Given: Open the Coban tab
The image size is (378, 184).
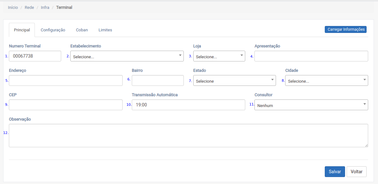Looking at the screenshot, I should coord(82,30).
